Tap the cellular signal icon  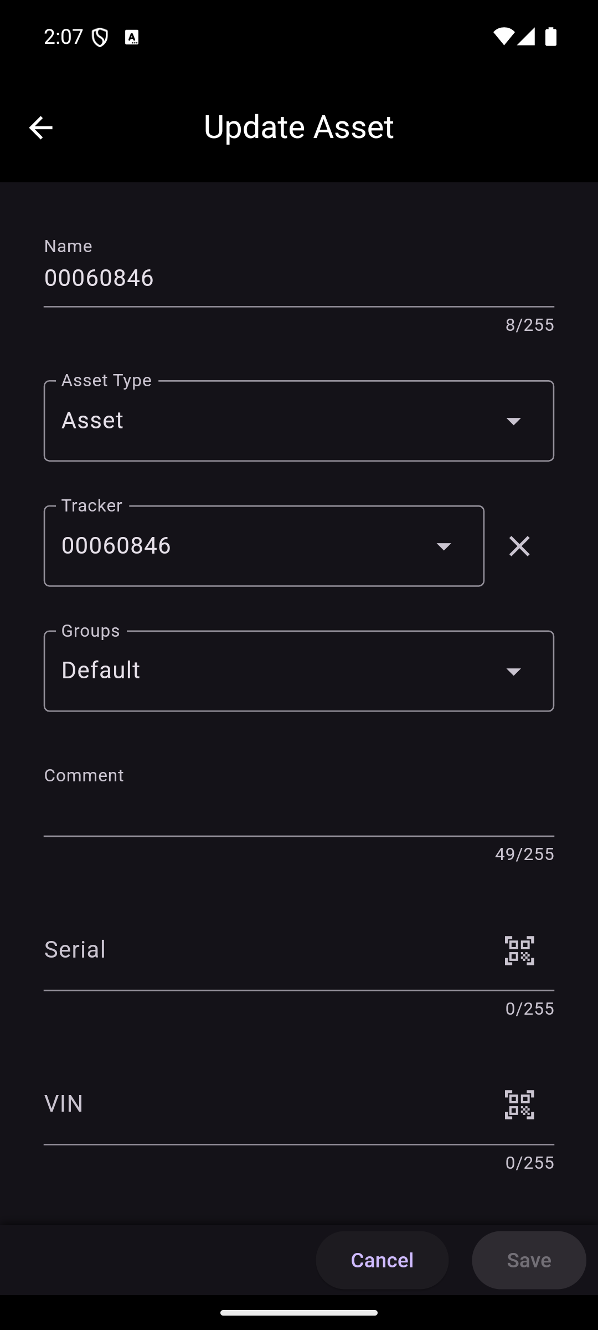click(x=526, y=37)
